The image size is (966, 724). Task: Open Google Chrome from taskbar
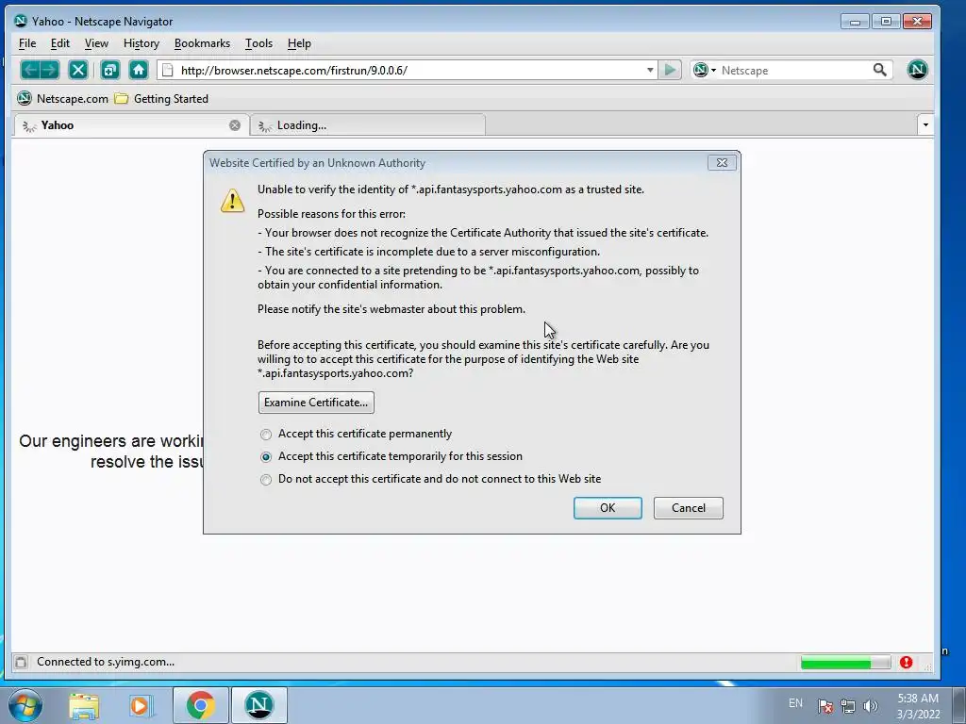(201, 705)
